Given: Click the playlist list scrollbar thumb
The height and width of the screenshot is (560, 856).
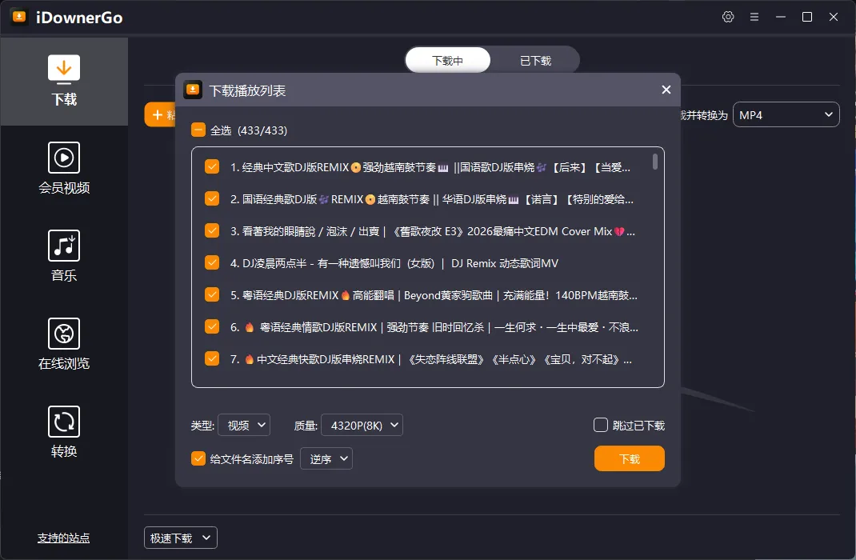Looking at the screenshot, I should point(655,162).
